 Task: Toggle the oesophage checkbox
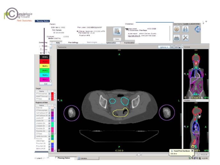(49, 141)
